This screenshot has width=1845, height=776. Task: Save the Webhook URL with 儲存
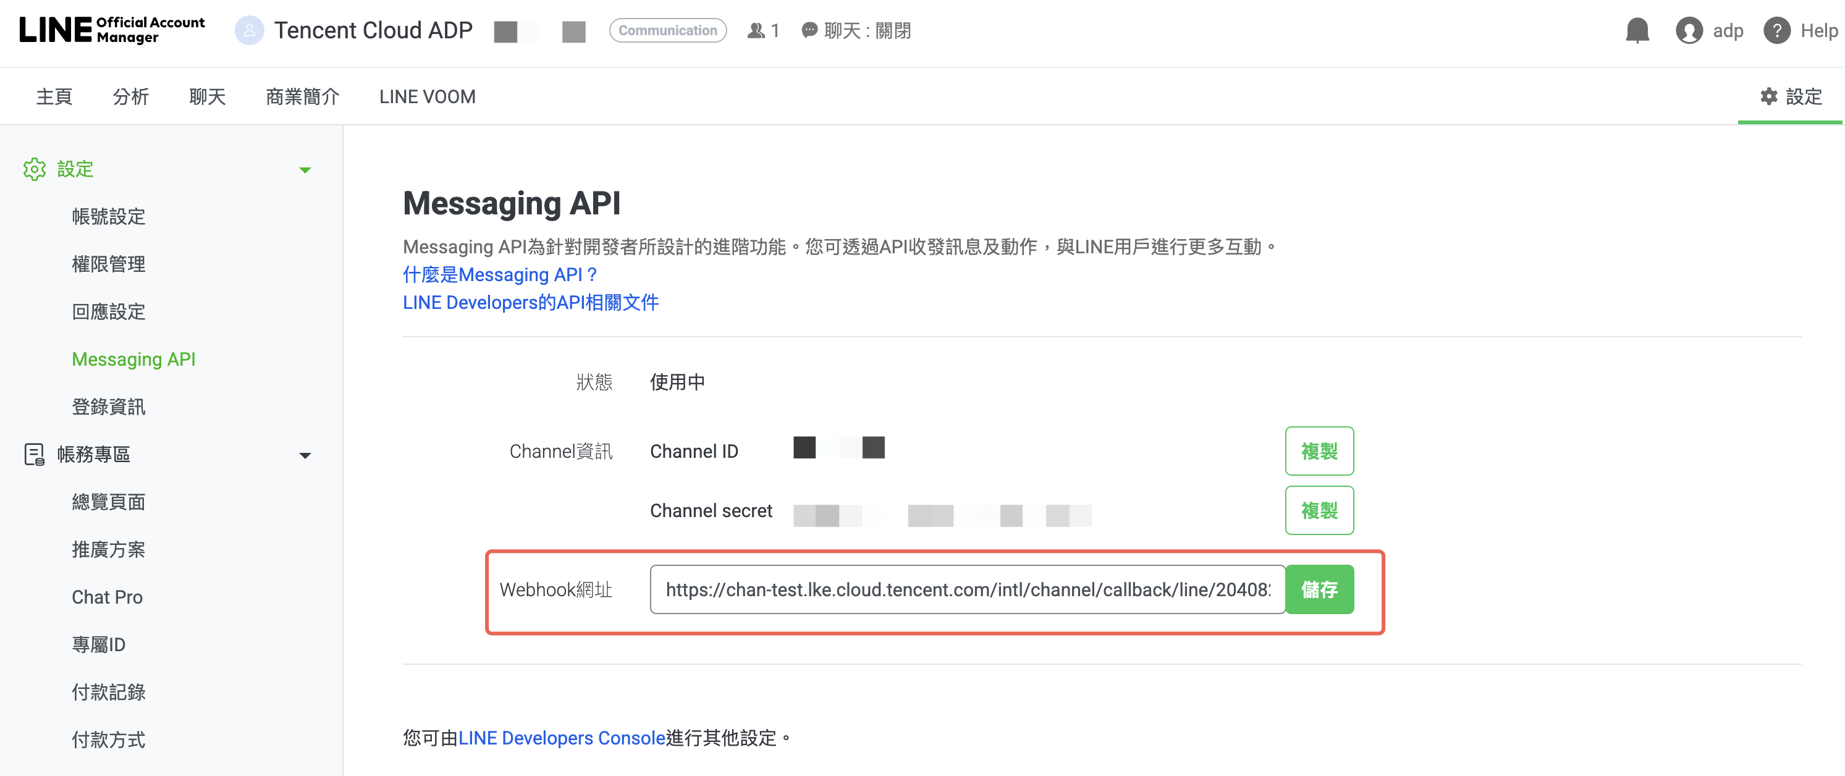point(1319,589)
